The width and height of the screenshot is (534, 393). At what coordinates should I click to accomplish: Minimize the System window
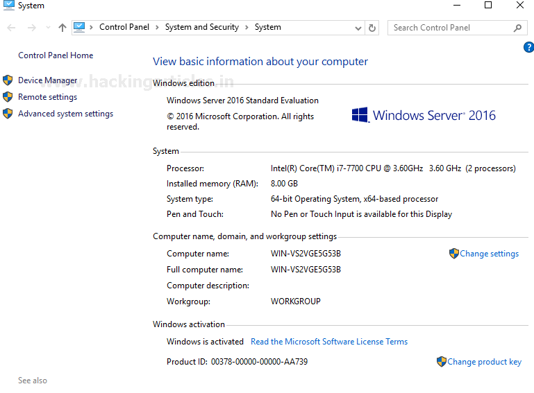tap(457, 5)
